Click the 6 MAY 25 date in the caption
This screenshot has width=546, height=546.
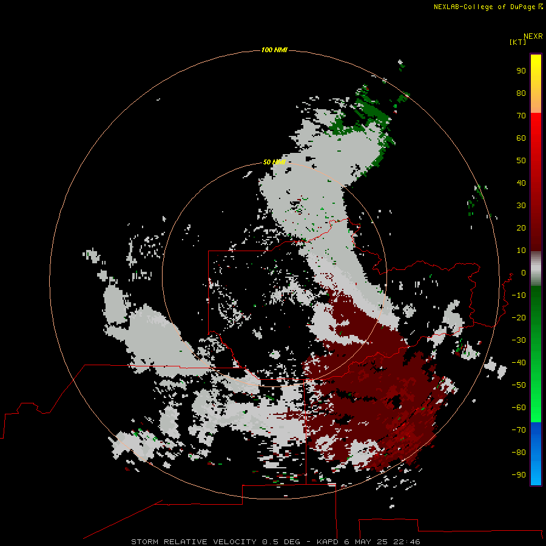coord(366,542)
